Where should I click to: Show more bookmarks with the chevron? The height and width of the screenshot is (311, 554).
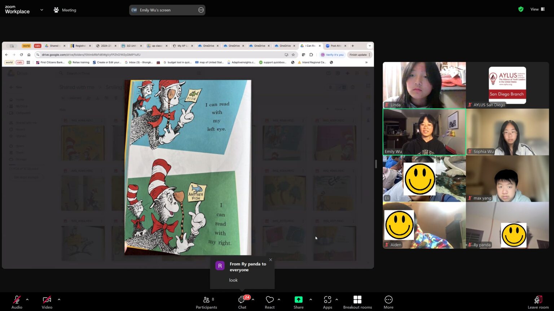point(366,62)
